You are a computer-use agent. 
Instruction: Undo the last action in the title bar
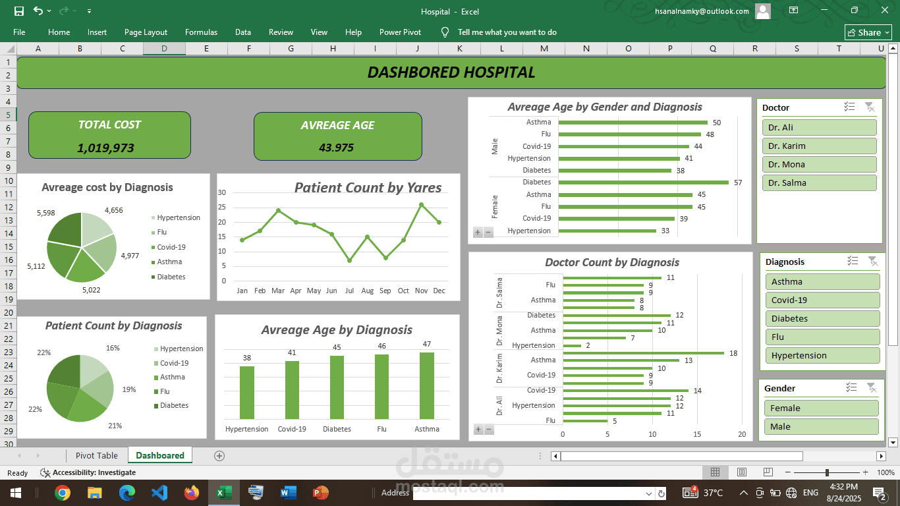pos(38,11)
